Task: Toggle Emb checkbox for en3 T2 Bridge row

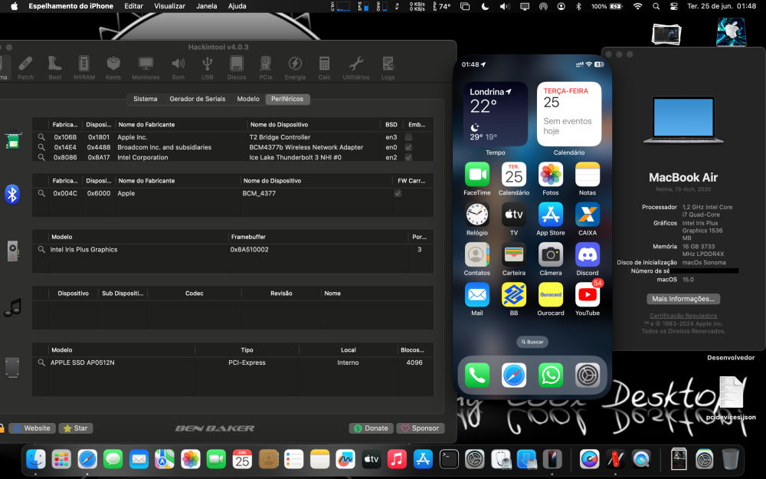Action: click(408, 137)
